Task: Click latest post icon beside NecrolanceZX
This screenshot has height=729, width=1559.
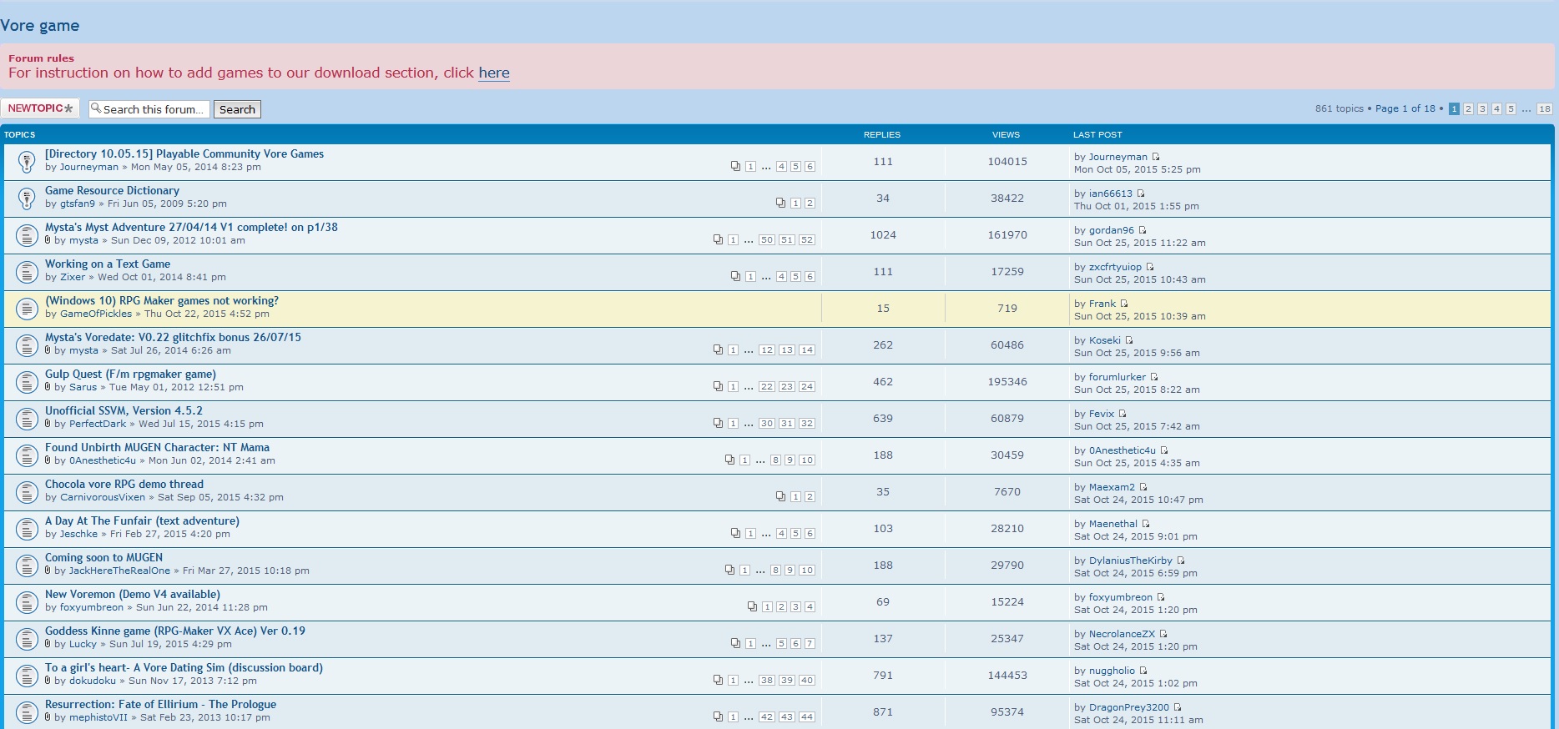Action: click(x=1163, y=634)
